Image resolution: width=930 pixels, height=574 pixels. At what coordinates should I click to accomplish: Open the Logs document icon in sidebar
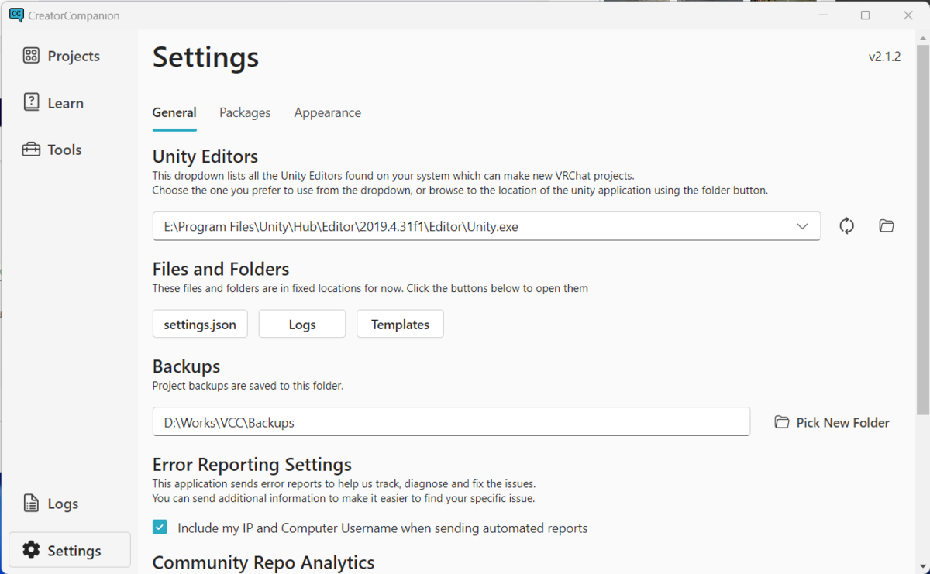click(x=31, y=504)
